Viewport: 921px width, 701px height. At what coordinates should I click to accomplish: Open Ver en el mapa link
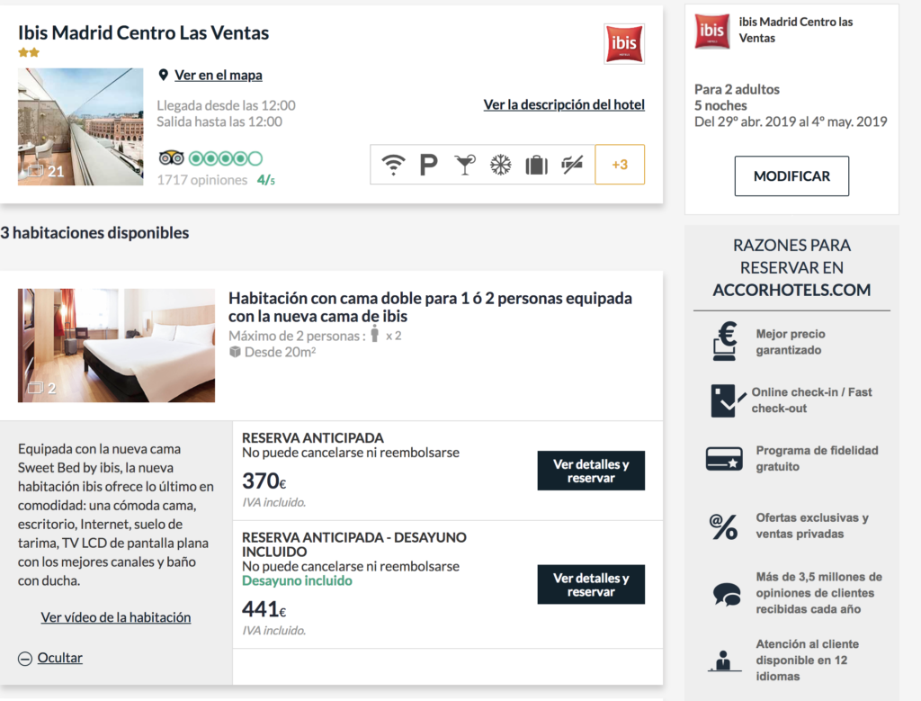click(x=219, y=76)
